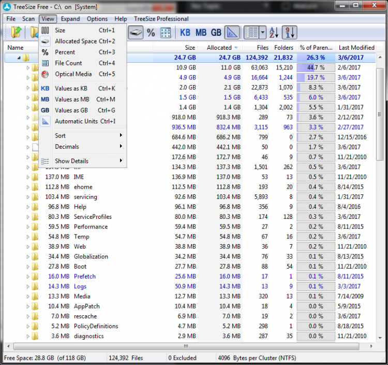Choose Allocated Space menu entry
Viewport: 388px width, 365px height.
coord(83,41)
